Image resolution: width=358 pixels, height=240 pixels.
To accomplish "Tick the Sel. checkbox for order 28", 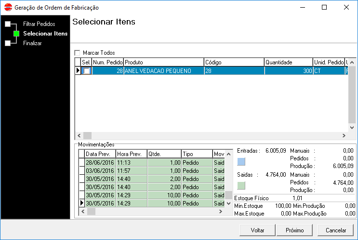I will (x=87, y=71).
